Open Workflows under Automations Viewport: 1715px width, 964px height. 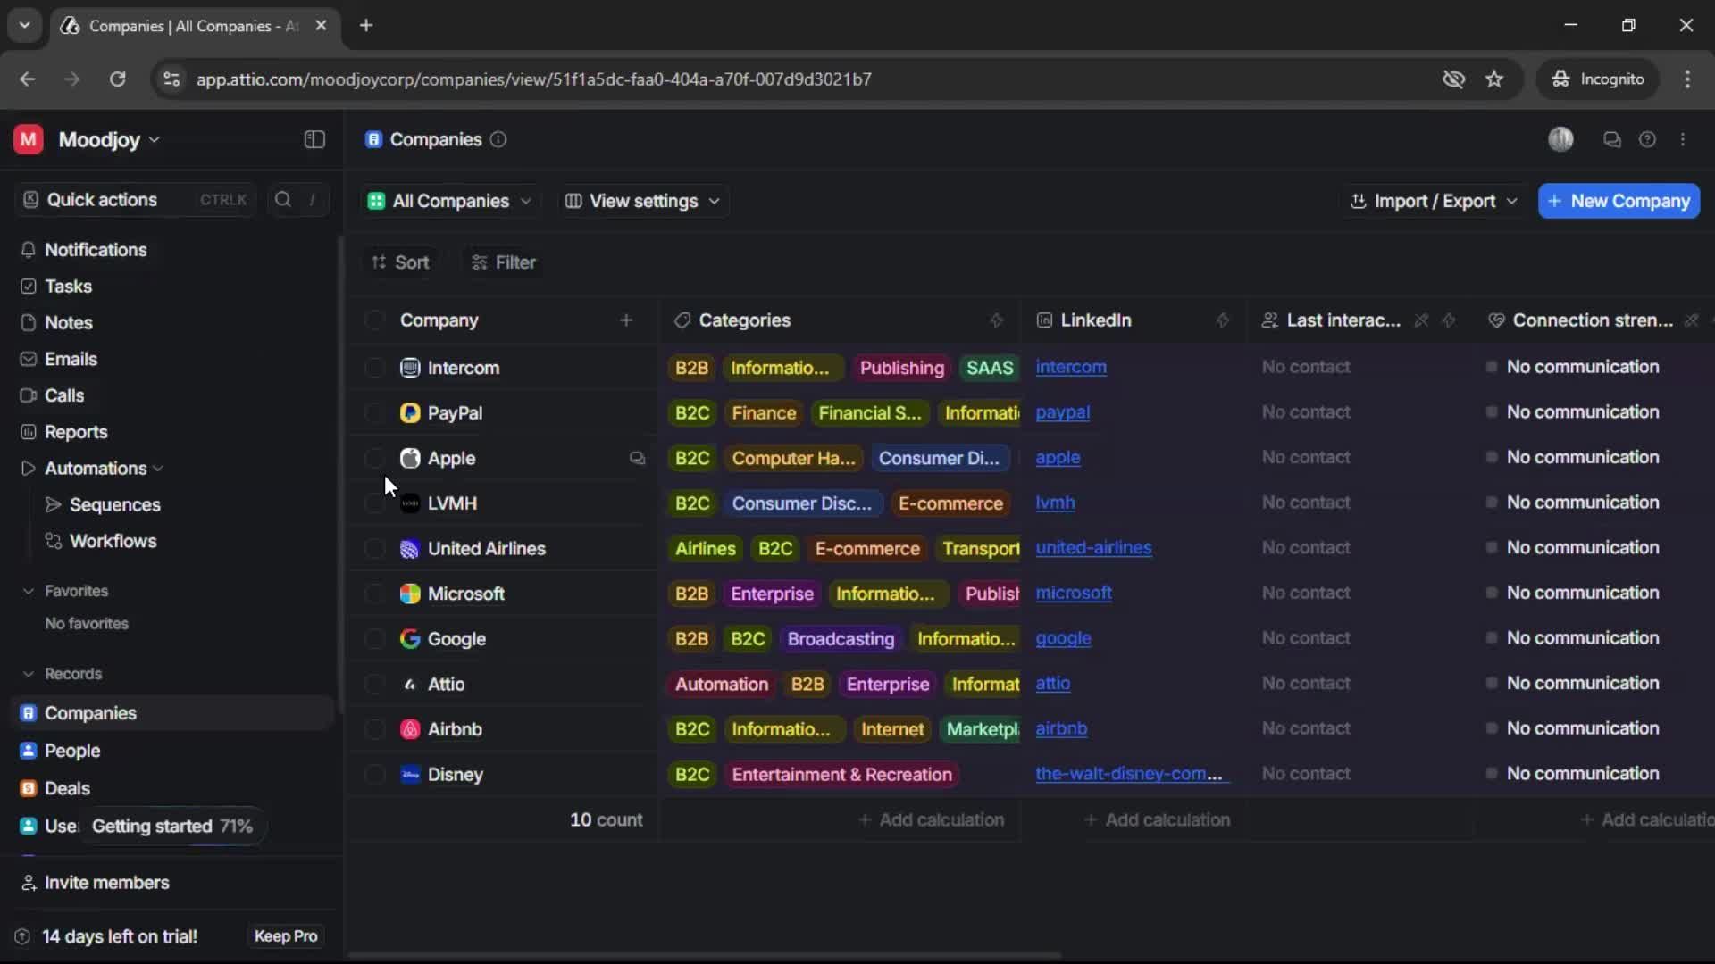[x=112, y=541]
